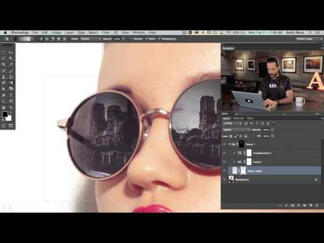The image size is (324, 243).
Task: Click Create new adjustment layer icon
Action: [x=298, y=205]
